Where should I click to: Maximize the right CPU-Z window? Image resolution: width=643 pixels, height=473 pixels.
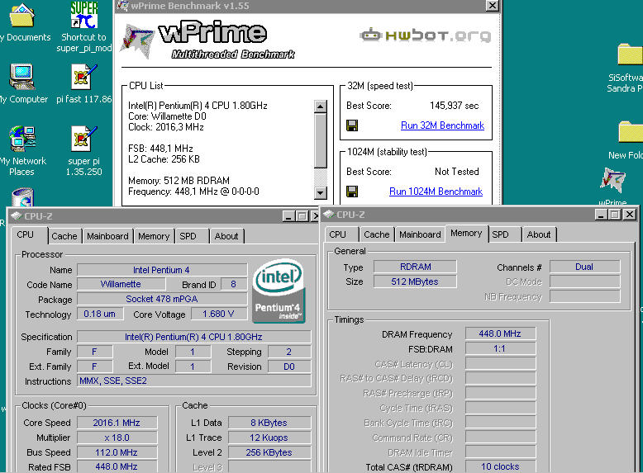(615, 214)
